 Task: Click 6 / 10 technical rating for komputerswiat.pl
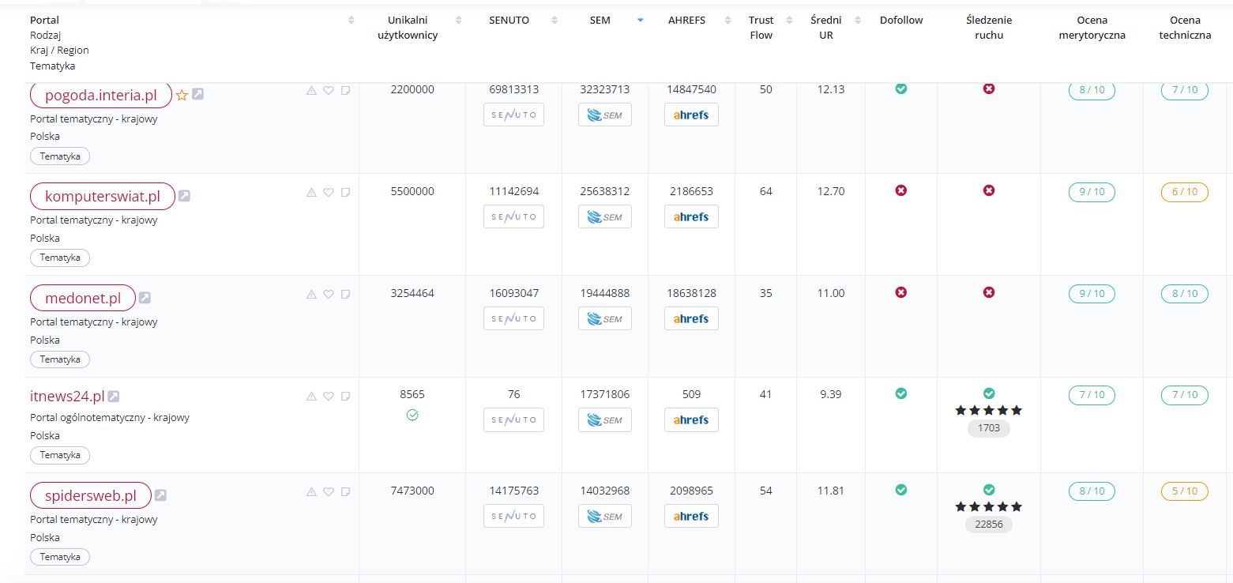[x=1185, y=192]
